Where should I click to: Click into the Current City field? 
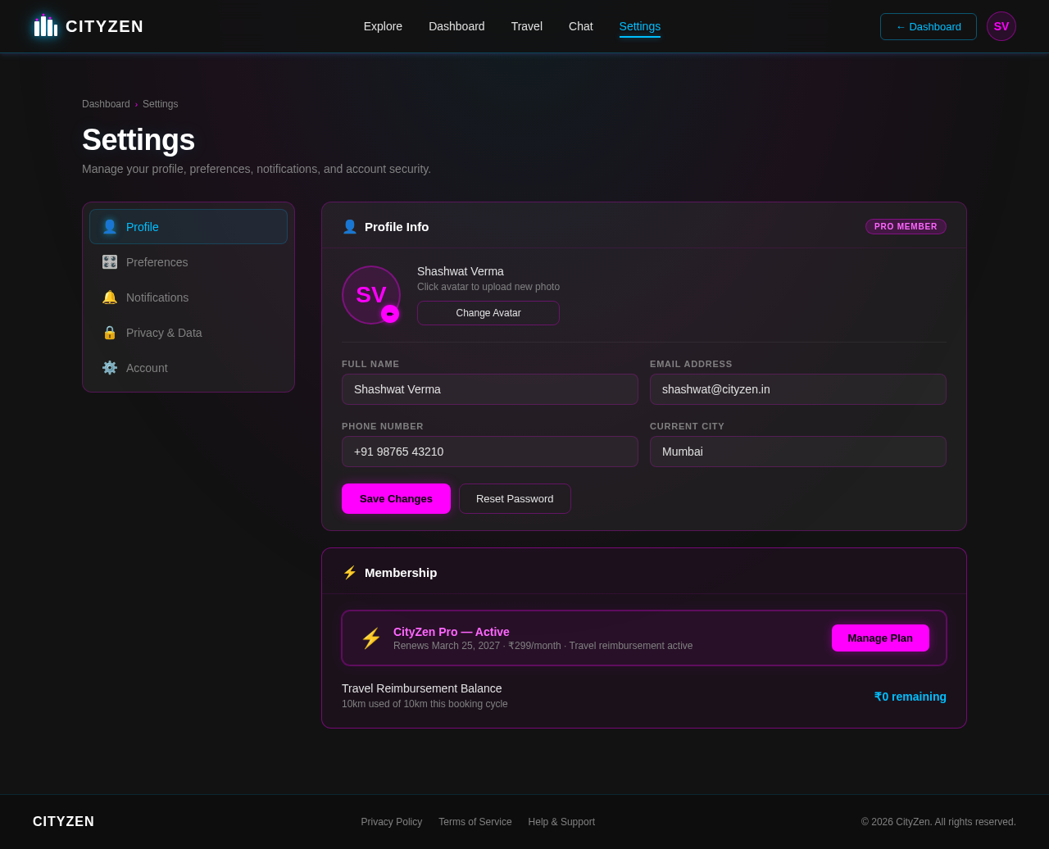(x=797, y=452)
